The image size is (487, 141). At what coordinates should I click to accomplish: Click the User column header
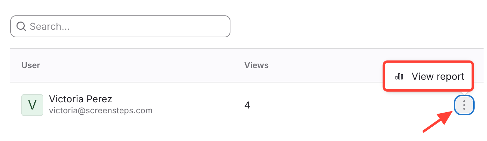point(31,65)
